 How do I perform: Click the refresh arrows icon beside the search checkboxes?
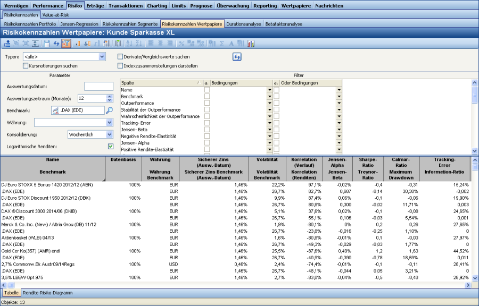[x=237, y=57]
